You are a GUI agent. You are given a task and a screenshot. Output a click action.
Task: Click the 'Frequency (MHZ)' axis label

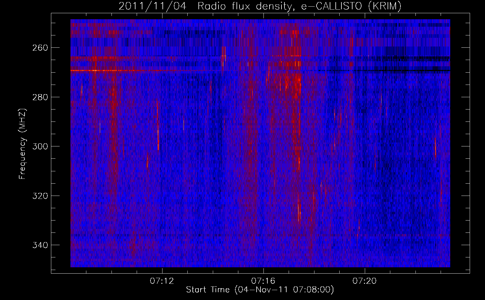coord(22,144)
